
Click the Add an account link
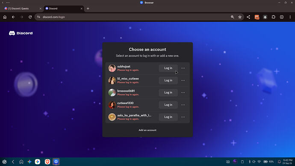(147, 130)
